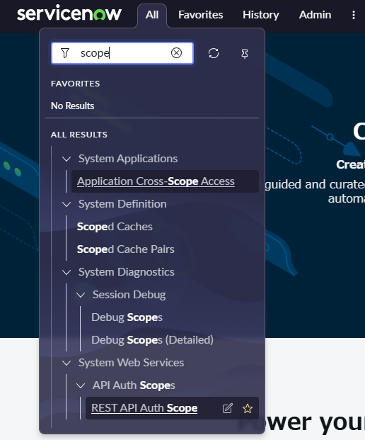Click the System Diagnostics label
Screen dimensions: 365x440
[x=127, y=272]
